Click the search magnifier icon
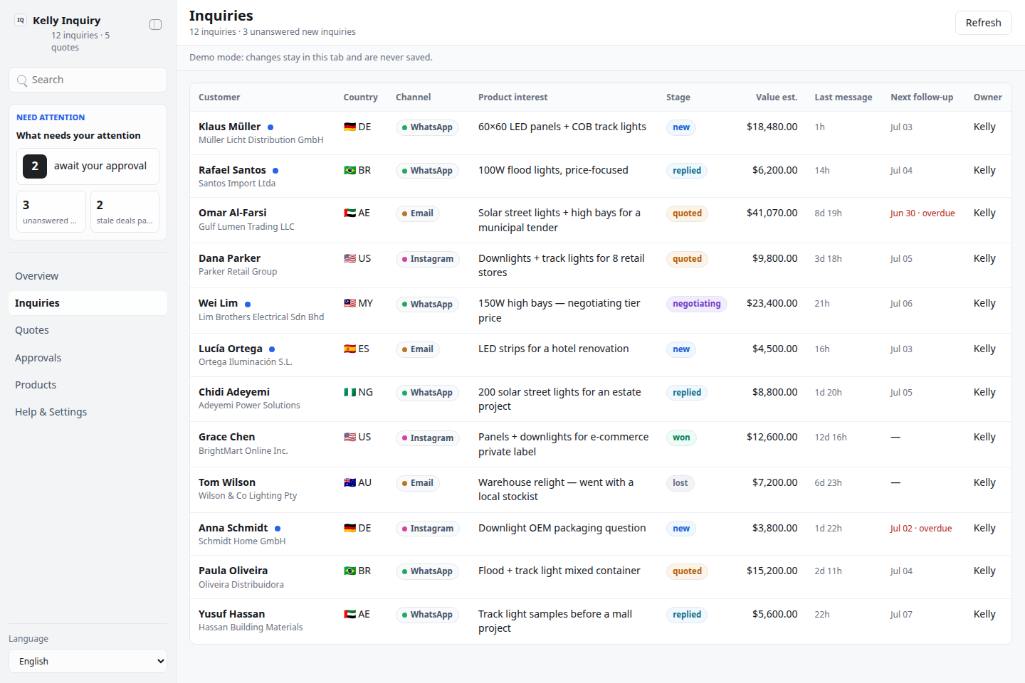The image size is (1025, 683). pyautogui.click(x=22, y=80)
